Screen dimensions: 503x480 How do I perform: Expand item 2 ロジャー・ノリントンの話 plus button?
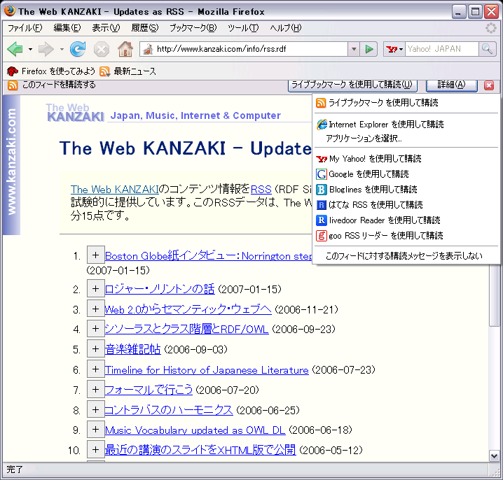[95, 289]
